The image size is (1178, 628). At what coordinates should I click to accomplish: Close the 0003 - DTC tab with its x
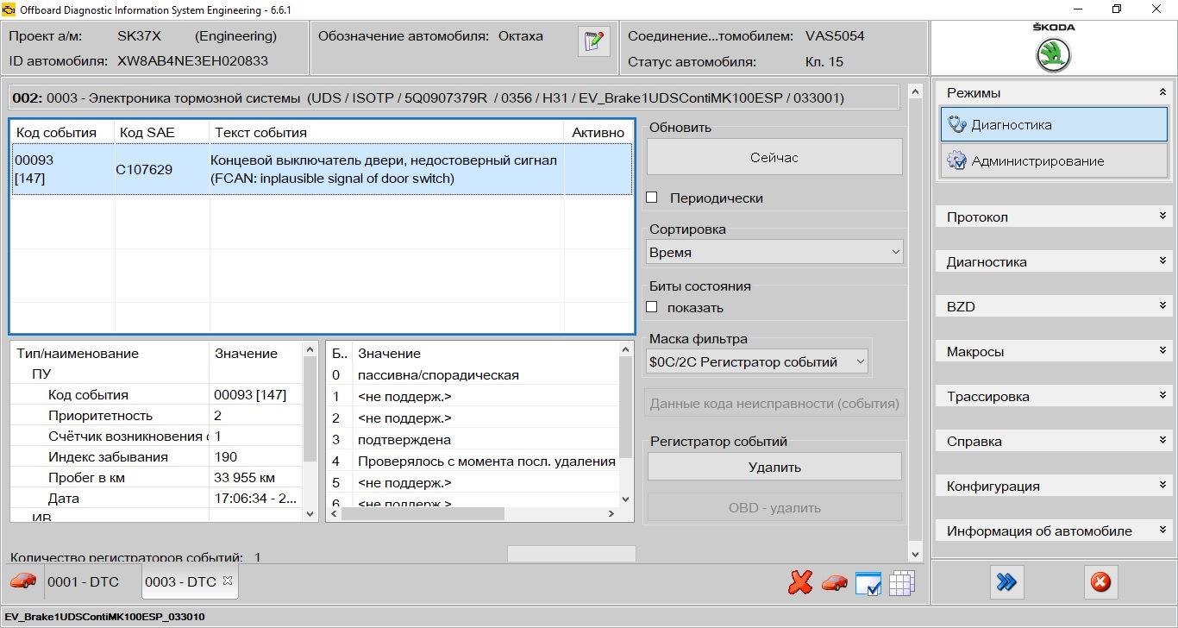coord(228,581)
